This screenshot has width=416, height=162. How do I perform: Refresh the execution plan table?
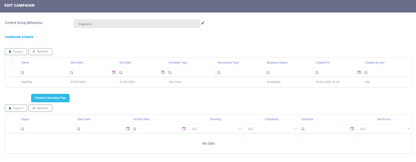(x=40, y=108)
